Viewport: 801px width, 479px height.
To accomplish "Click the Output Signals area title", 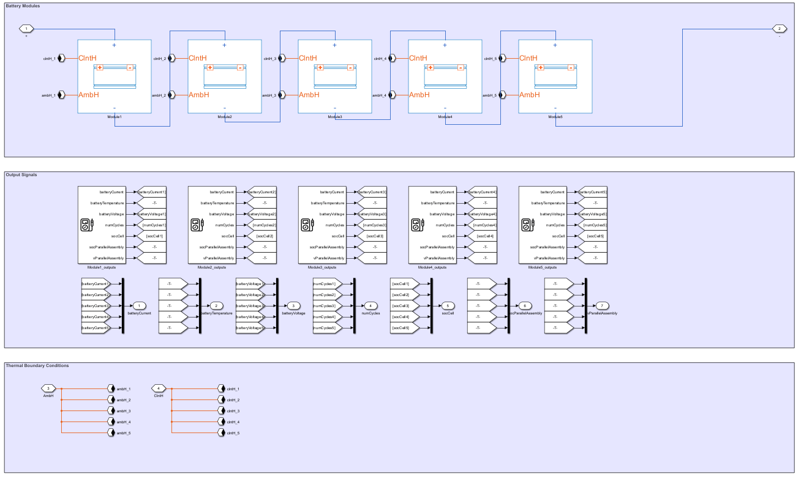I will (21, 175).
